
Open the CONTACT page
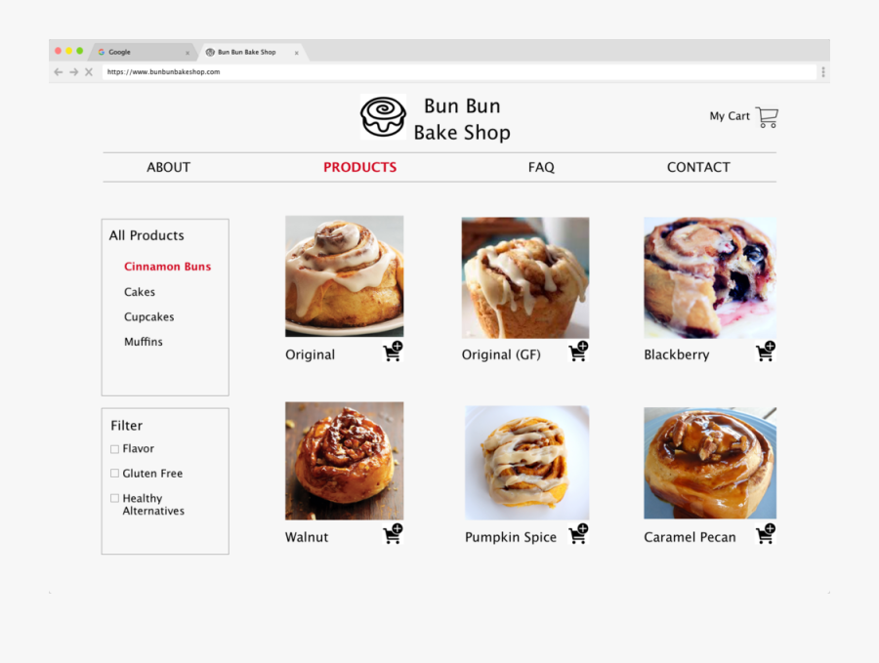pos(698,167)
